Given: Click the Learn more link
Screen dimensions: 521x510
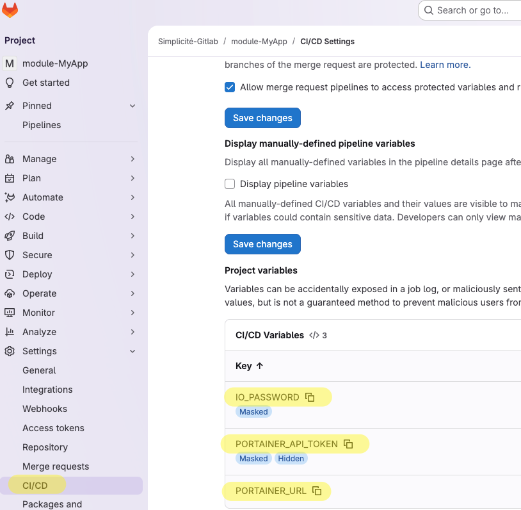Looking at the screenshot, I should [444, 64].
